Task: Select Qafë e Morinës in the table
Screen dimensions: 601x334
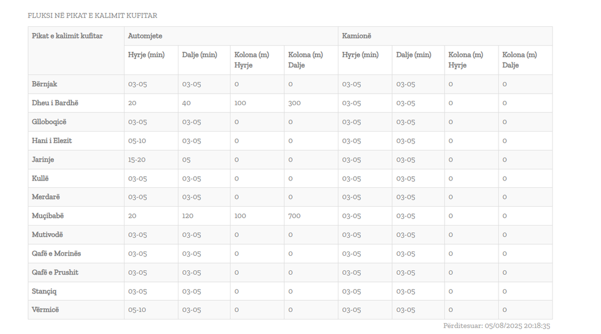Action: [x=56, y=253]
